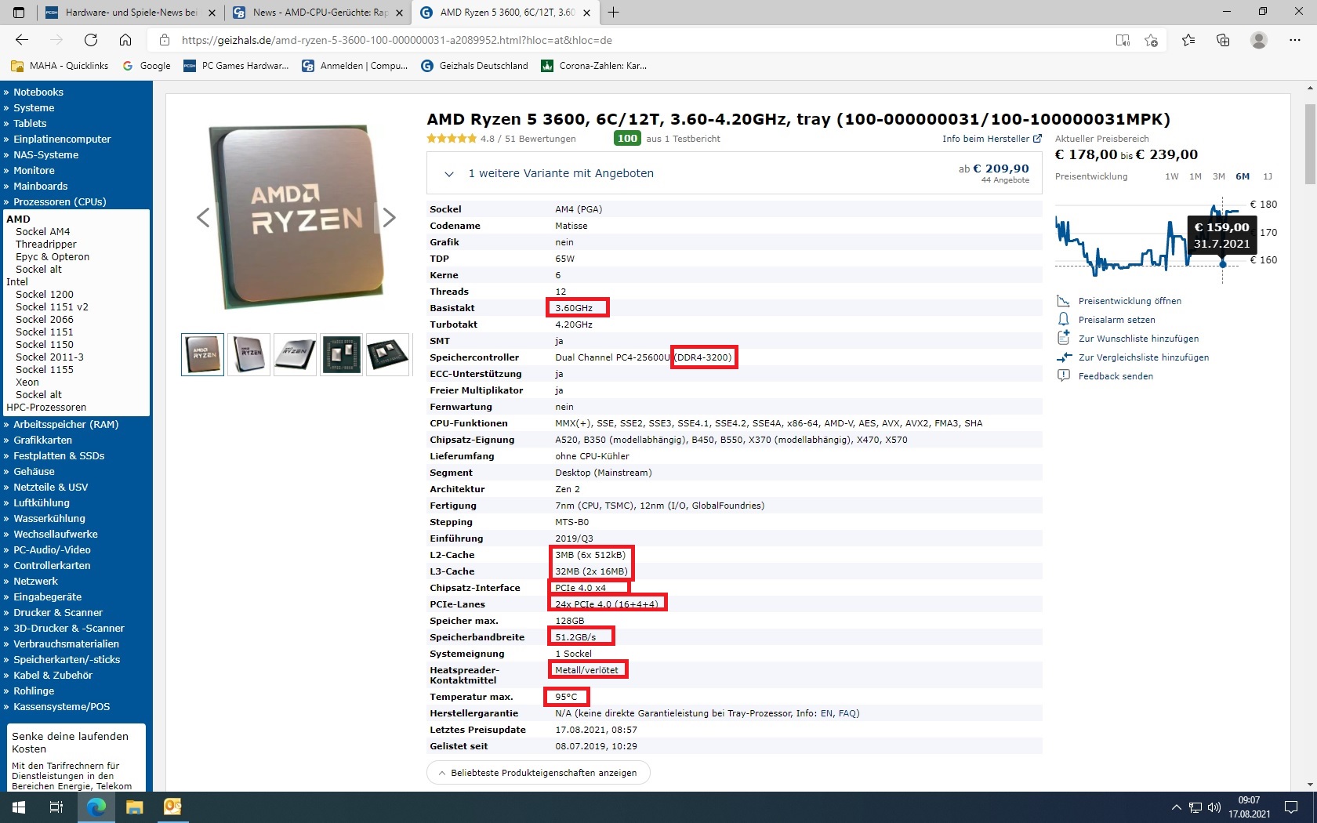Select the 1J price history range
1317x823 pixels.
[1268, 176]
